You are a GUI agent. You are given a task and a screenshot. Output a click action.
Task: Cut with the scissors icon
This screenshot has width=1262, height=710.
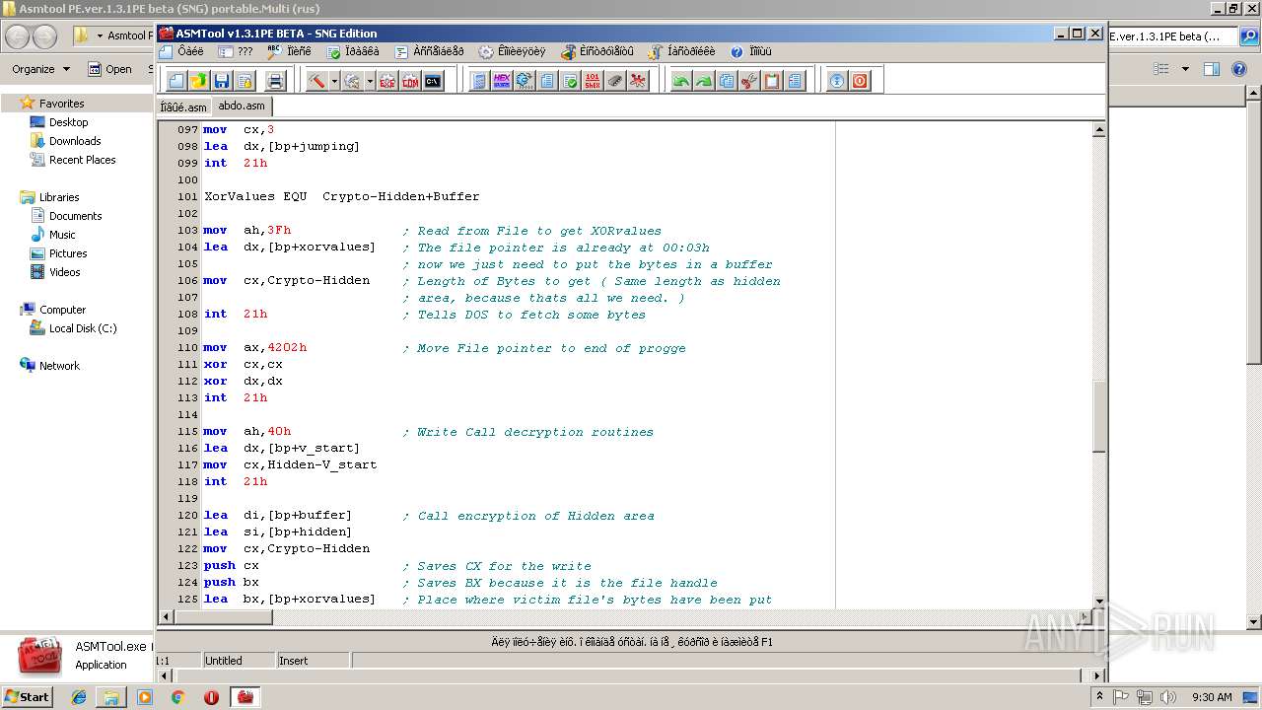(x=749, y=81)
